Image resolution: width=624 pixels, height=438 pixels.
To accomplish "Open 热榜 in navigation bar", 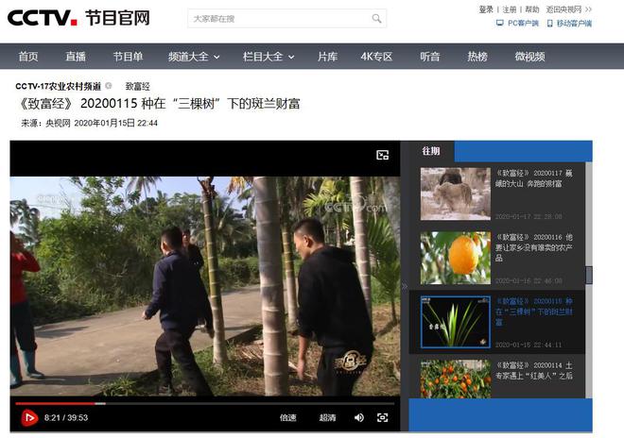I will pos(477,57).
